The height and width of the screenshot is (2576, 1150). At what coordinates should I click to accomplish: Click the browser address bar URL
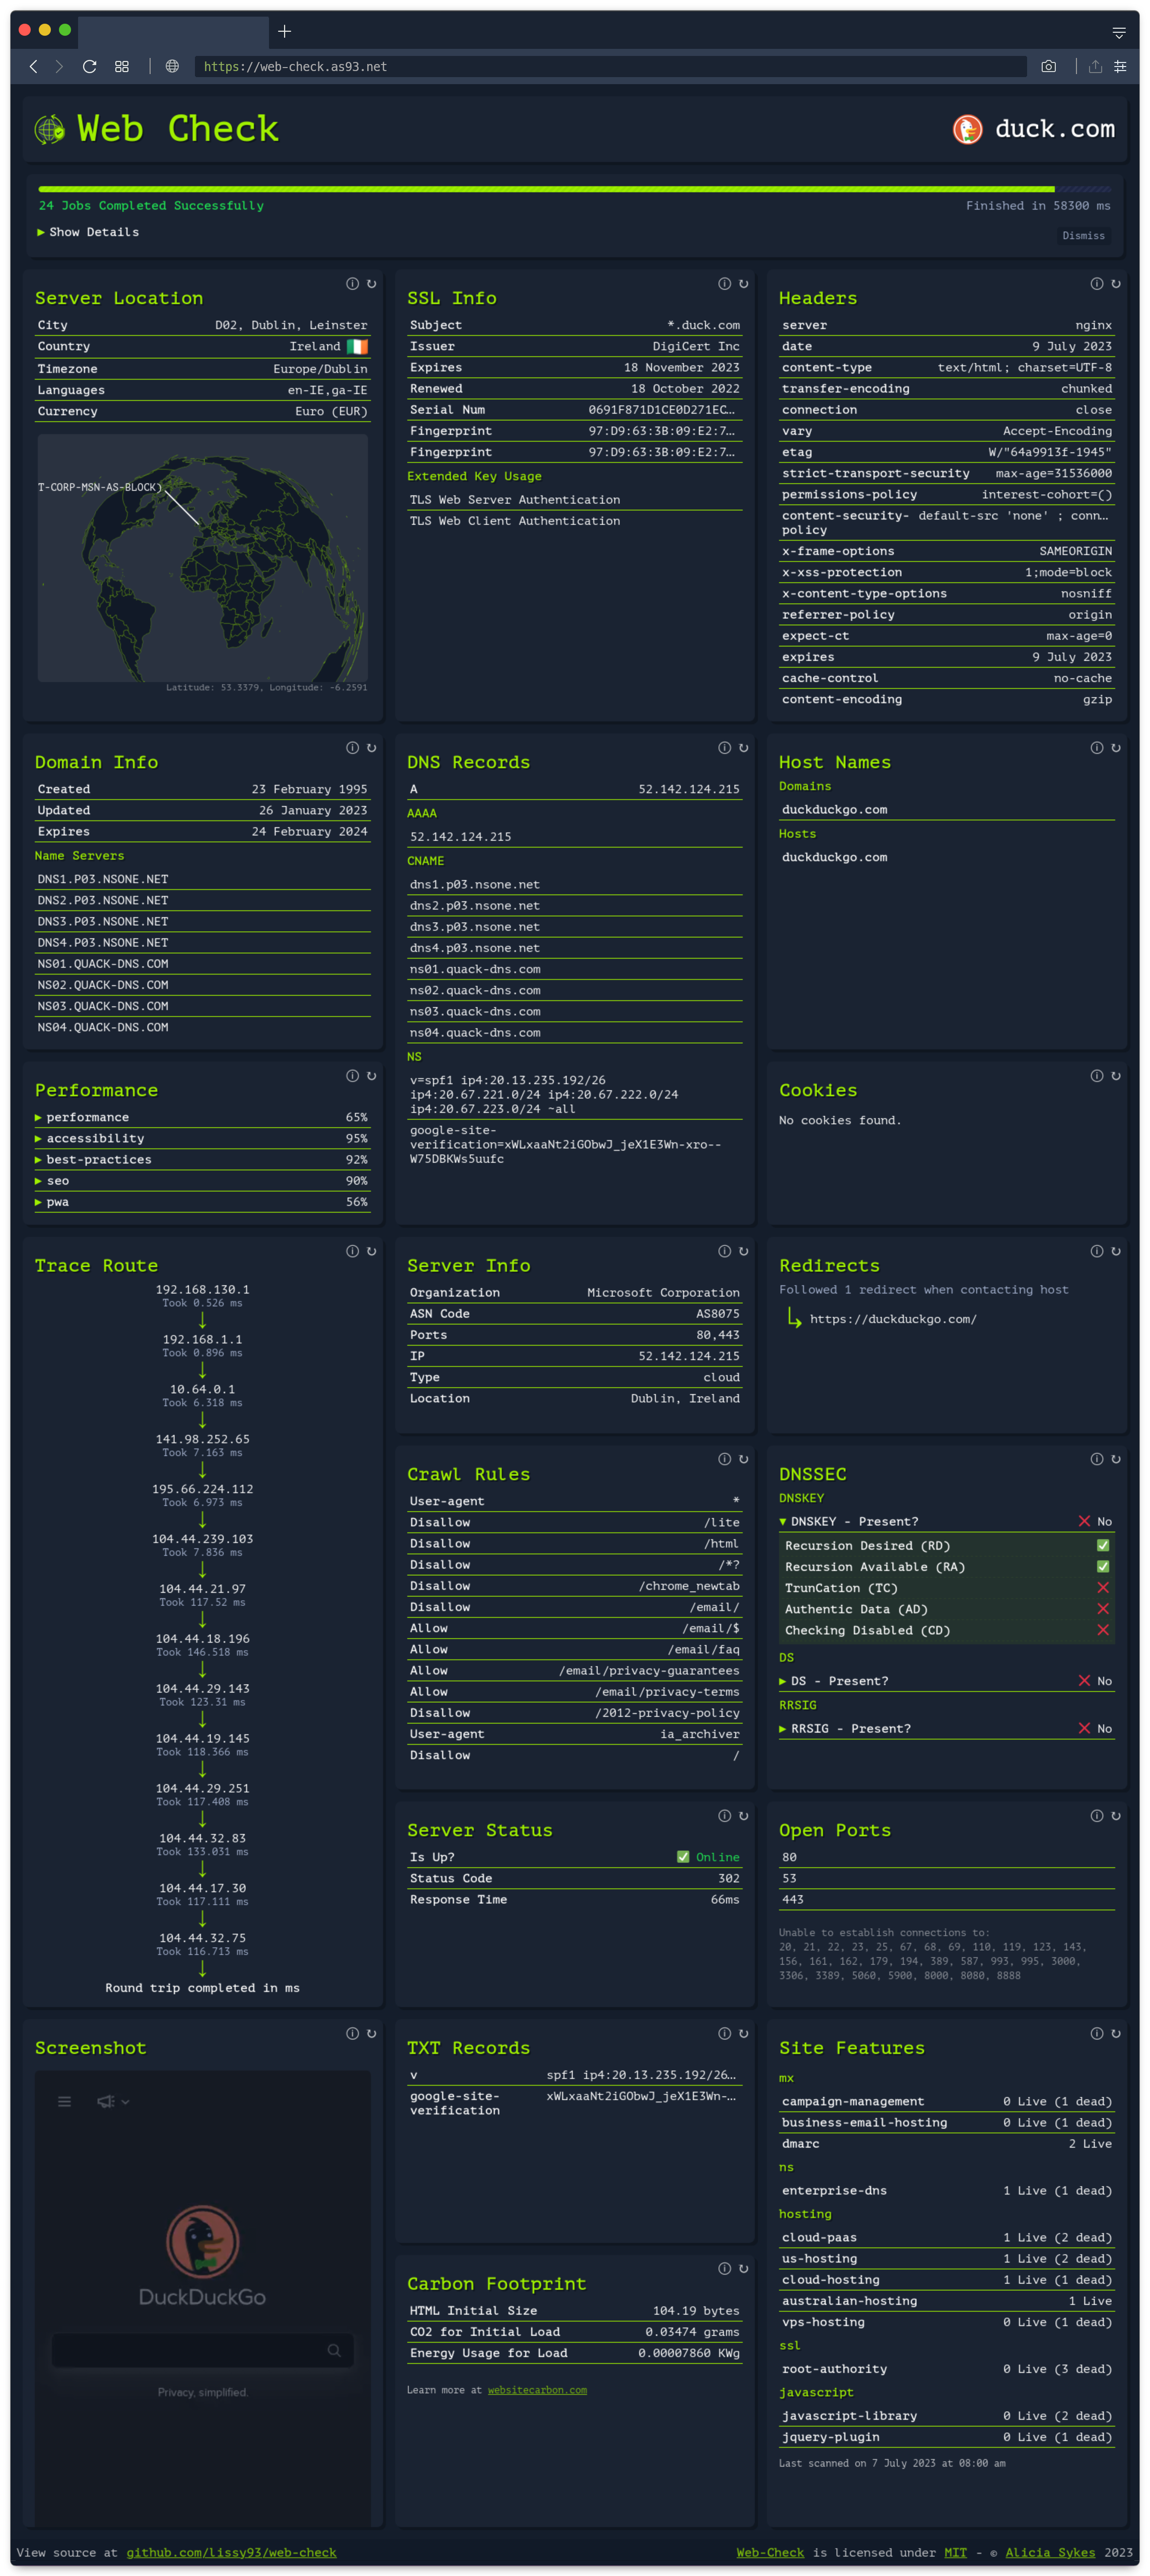[295, 67]
